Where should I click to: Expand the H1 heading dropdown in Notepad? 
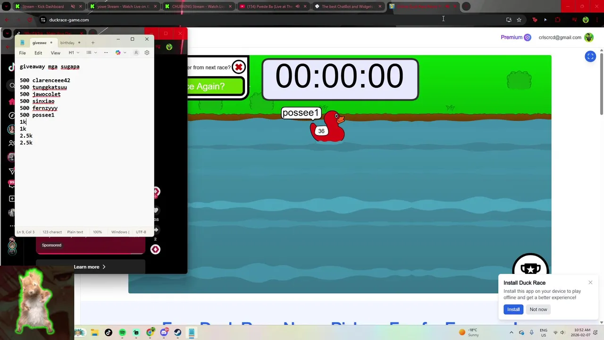74,53
